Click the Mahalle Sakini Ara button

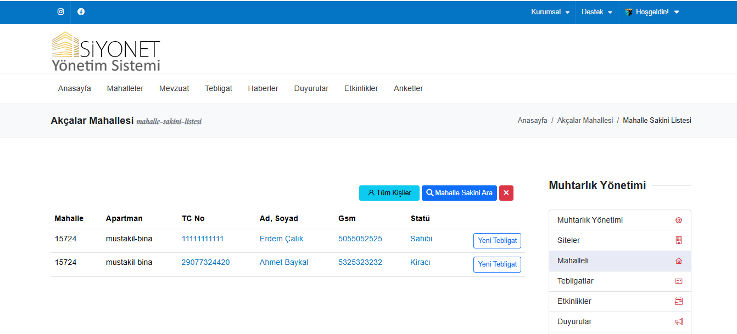point(459,193)
